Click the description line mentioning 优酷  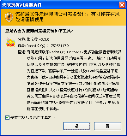point(73,65)
